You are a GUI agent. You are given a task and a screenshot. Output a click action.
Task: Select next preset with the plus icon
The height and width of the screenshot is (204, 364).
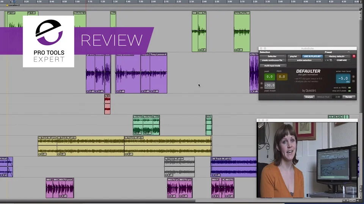(328, 60)
